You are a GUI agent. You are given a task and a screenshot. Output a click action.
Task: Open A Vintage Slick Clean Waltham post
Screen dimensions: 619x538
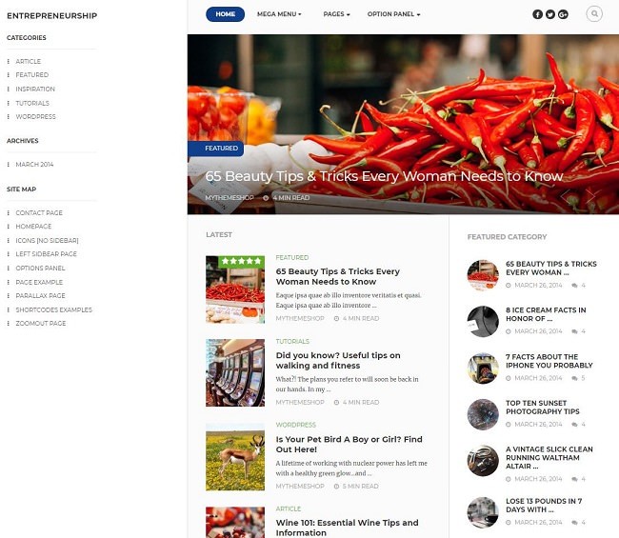pyautogui.click(x=549, y=458)
